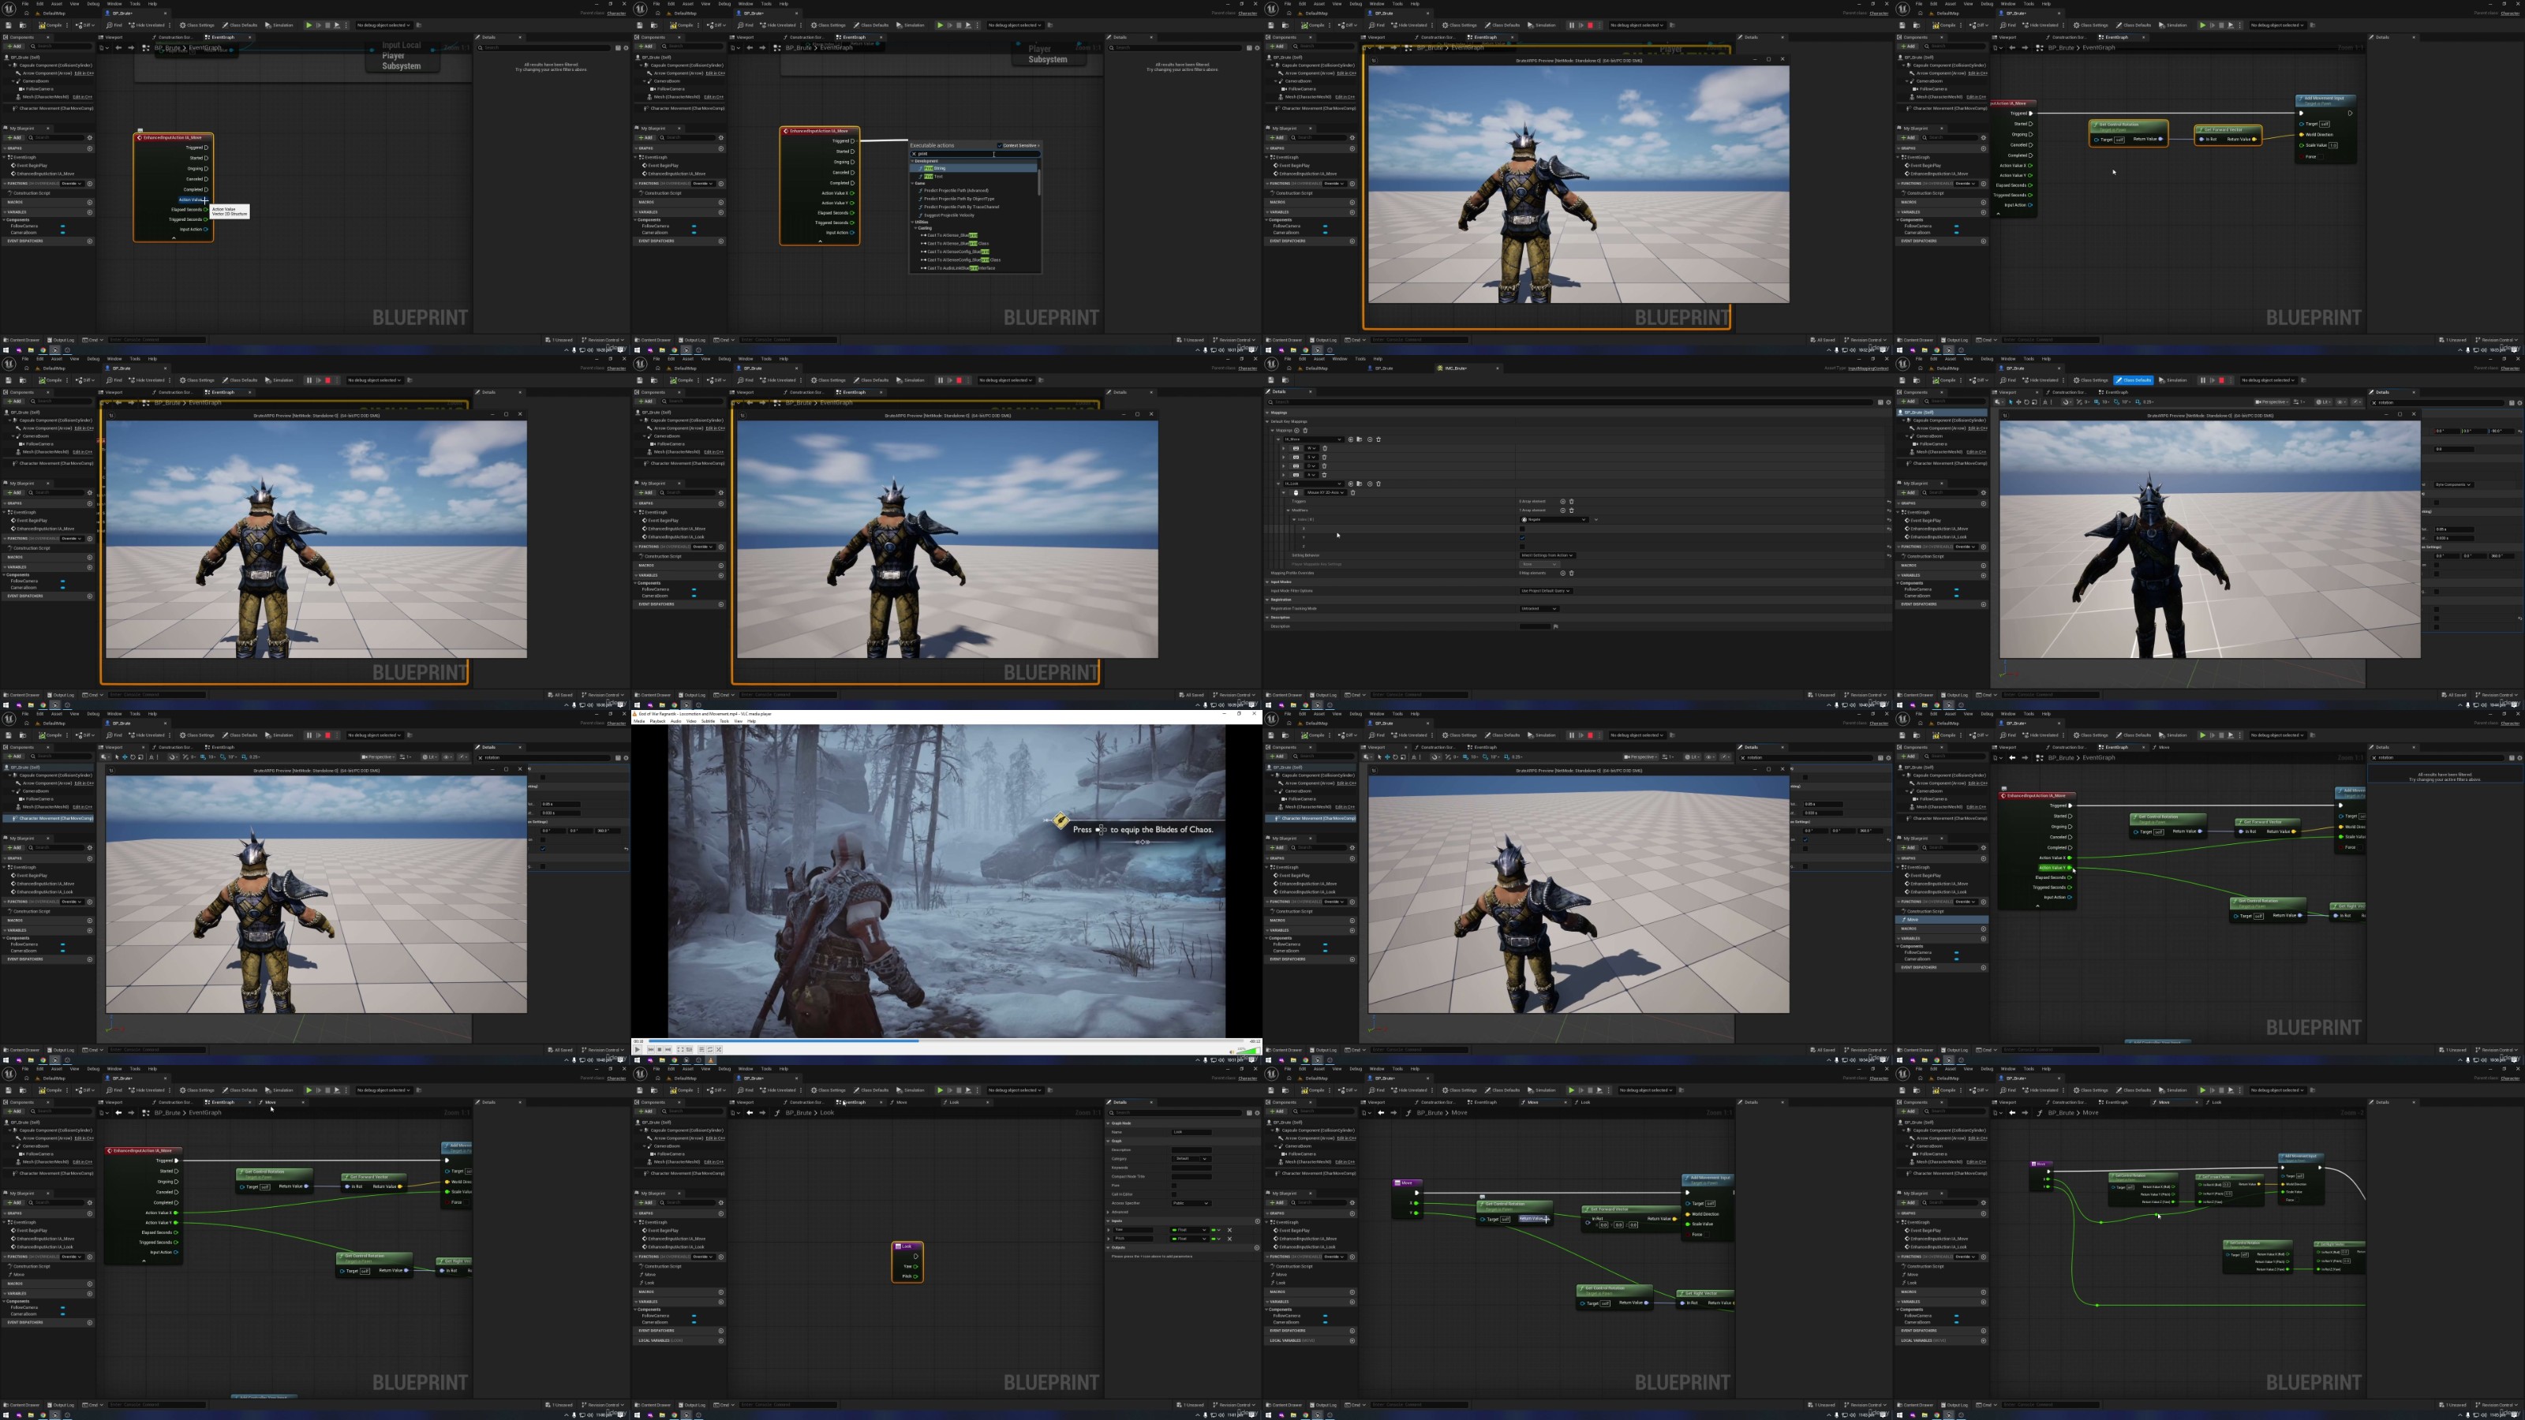The width and height of the screenshot is (2525, 1420).
Task: Open the Mouse XY 2D-Axis key dropdown
Action: click(x=1326, y=493)
